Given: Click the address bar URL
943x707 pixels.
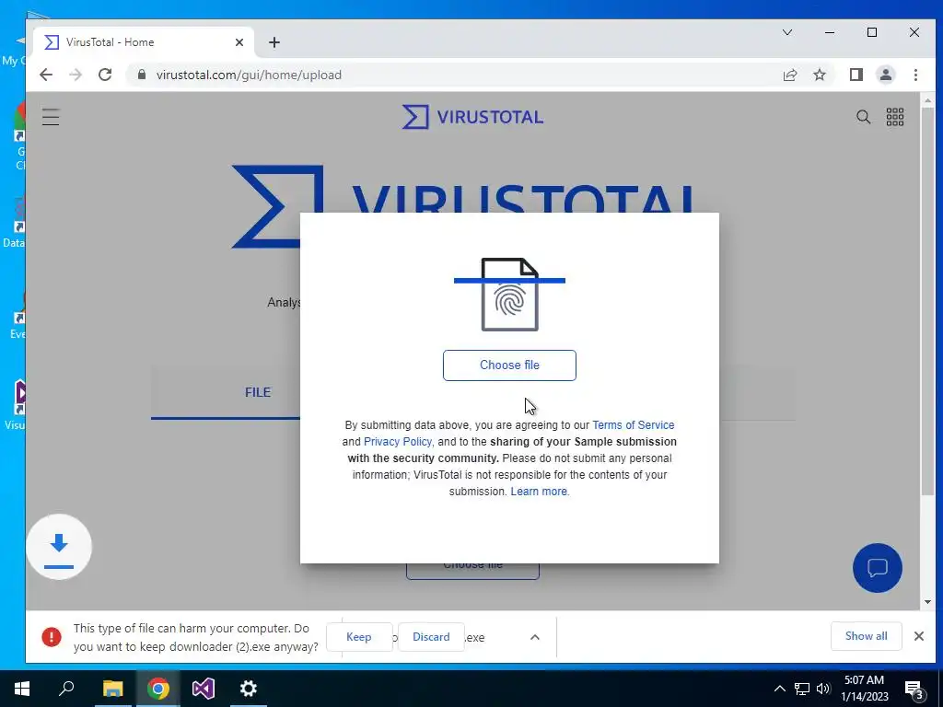Looking at the screenshot, I should (x=249, y=75).
